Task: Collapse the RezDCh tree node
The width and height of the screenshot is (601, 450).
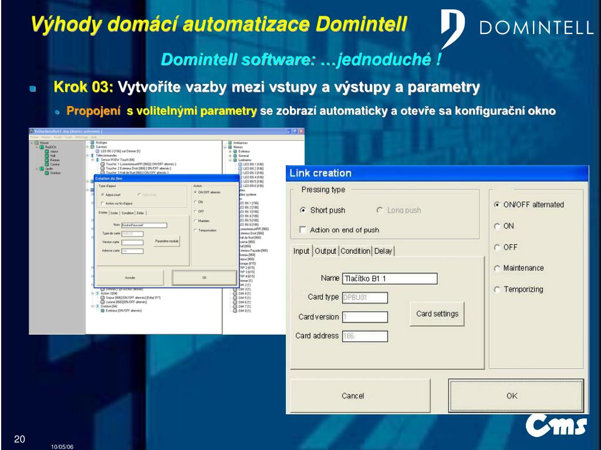Action: pyautogui.click(x=37, y=147)
